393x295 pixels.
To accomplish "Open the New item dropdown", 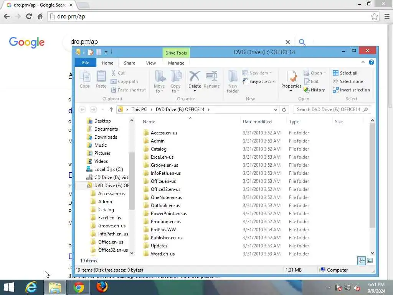I will pyautogui.click(x=257, y=73).
